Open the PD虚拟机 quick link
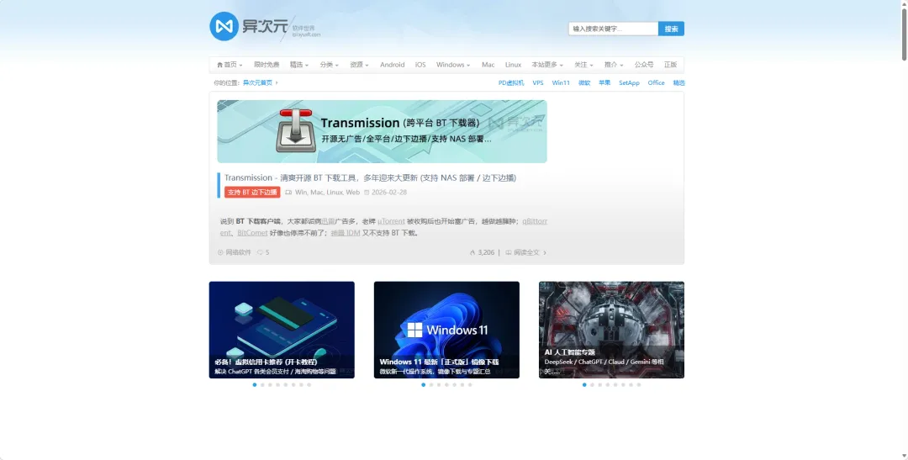 click(511, 83)
